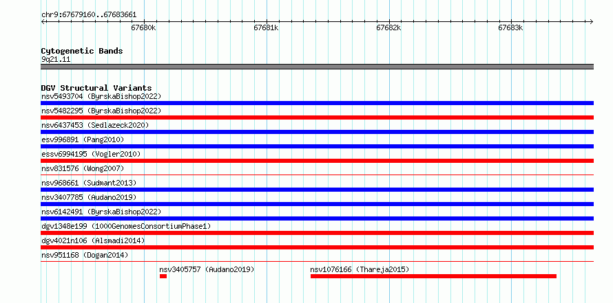Click the thin red line under nsv951168

317,262
